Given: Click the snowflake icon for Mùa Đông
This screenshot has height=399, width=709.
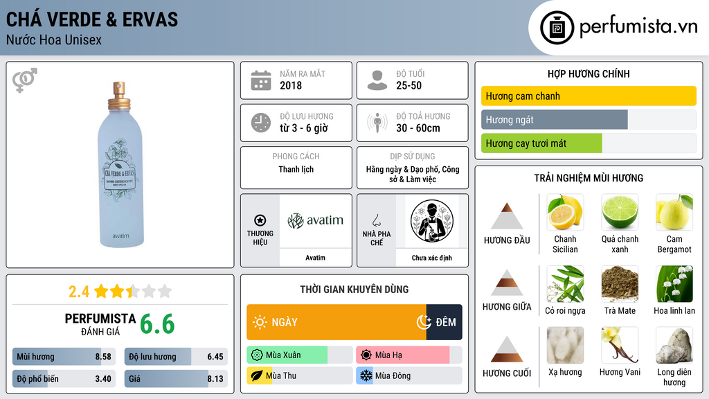Looking at the screenshot, I should (x=366, y=375).
